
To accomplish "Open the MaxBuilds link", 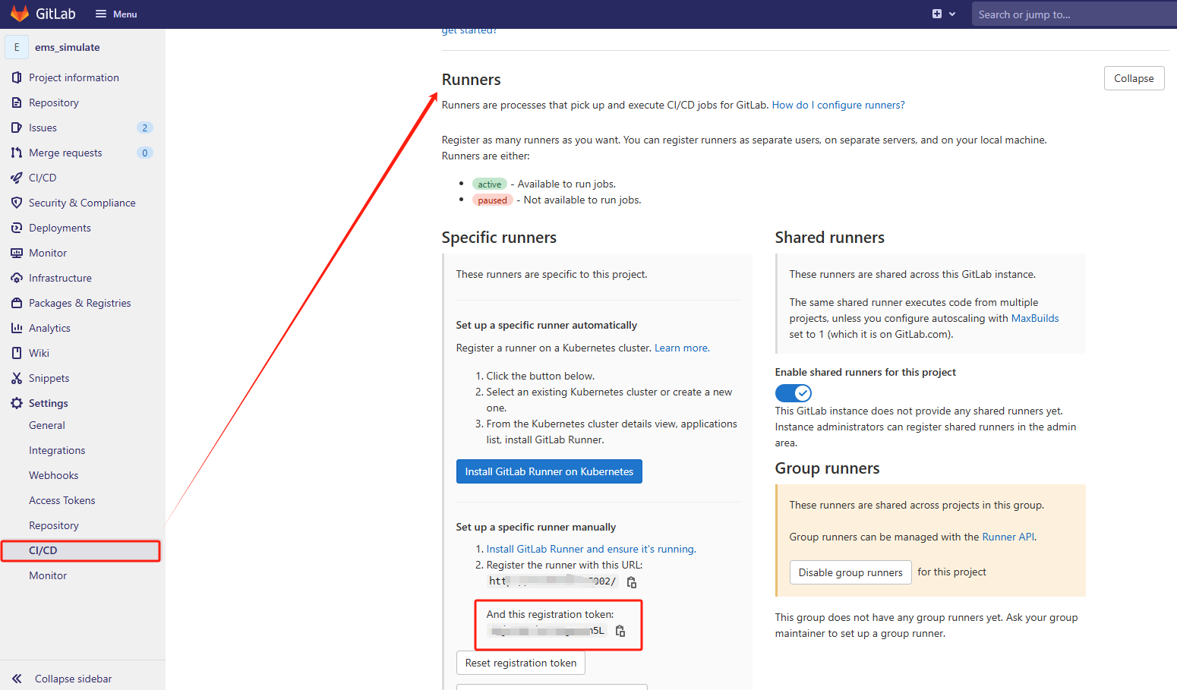I will point(1035,318).
